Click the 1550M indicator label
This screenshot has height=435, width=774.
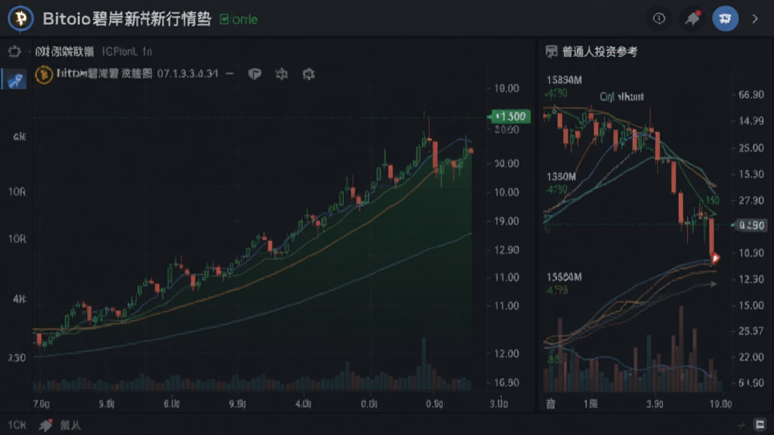point(562,177)
